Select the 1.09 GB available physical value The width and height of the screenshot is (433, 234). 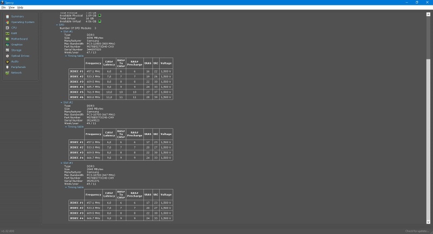pyautogui.click(x=91, y=16)
